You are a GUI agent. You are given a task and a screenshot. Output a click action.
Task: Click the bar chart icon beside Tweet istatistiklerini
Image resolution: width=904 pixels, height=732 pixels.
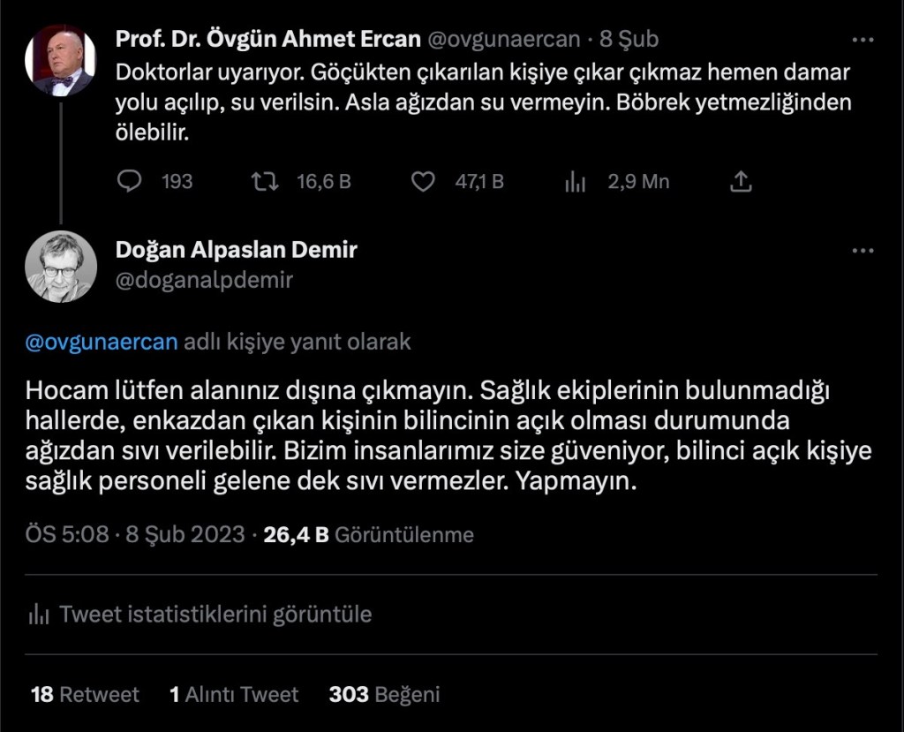tap(38, 614)
